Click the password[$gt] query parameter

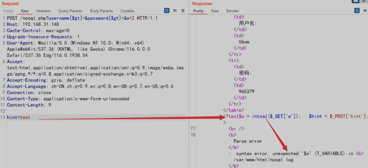[104, 18]
